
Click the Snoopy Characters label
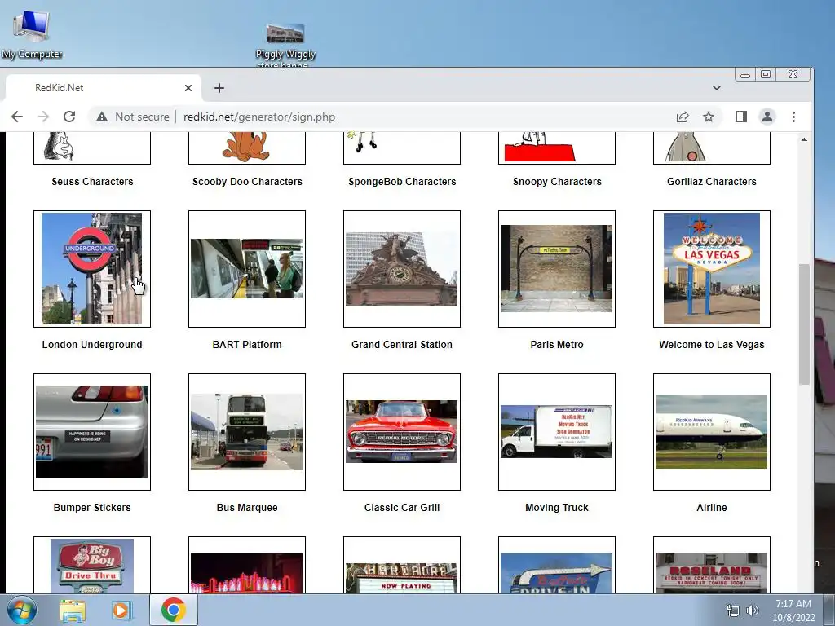point(557,182)
